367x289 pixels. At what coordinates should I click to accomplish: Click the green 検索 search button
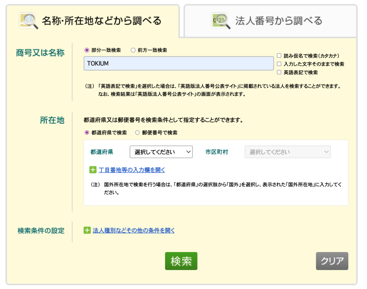pyautogui.click(x=181, y=261)
